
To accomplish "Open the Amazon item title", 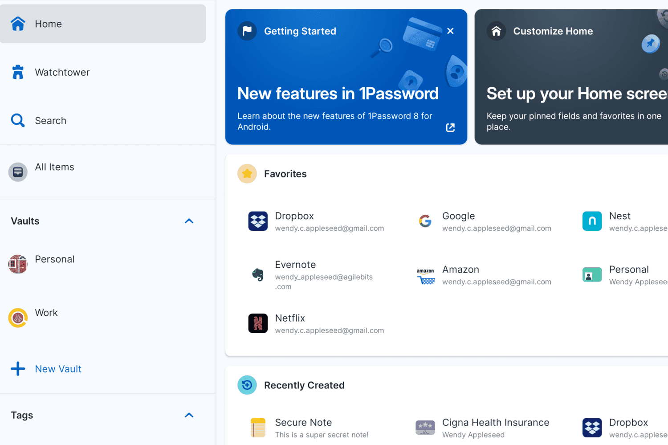I will point(460,269).
